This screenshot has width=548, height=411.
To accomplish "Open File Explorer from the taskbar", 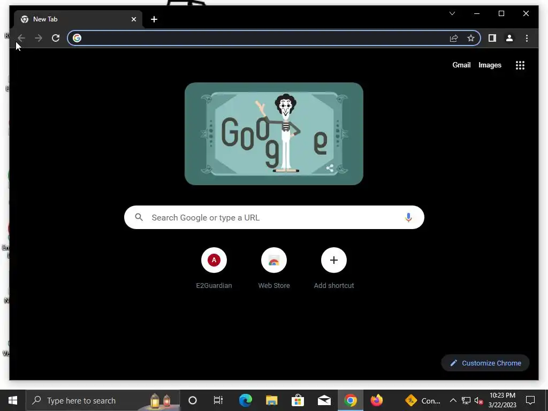I will tap(271, 400).
